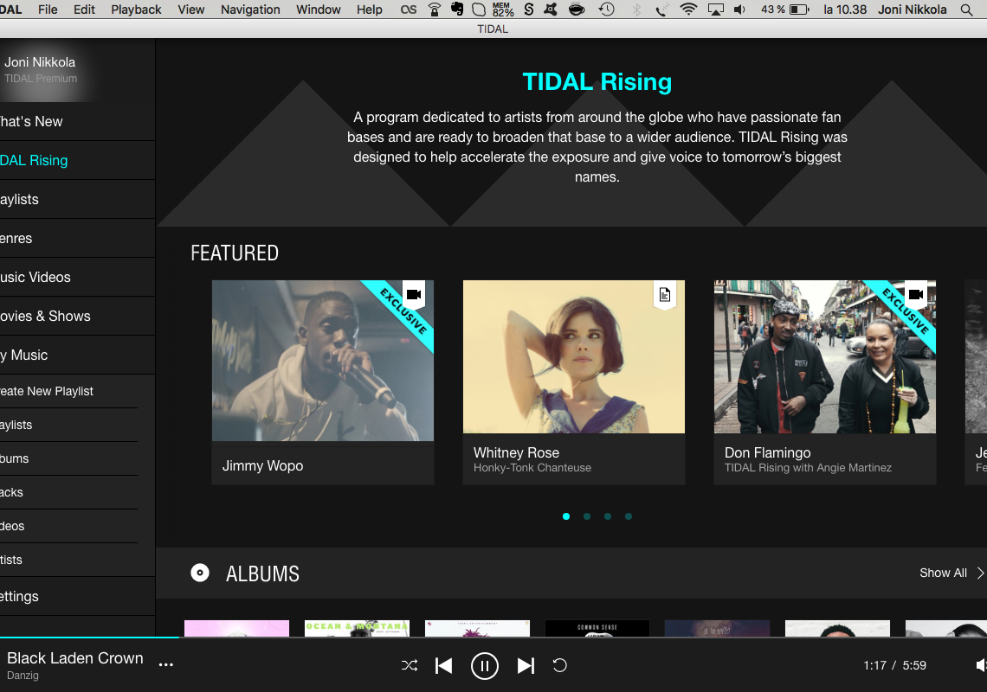Click the vinyl record icon beside Albums
The width and height of the screenshot is (987, 692).
click(x=200, y=573)
